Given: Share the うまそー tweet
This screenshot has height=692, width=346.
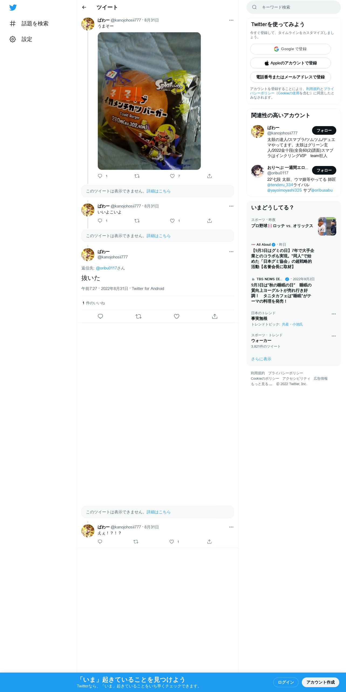Looking at the screenshot, I should point(209,176).
